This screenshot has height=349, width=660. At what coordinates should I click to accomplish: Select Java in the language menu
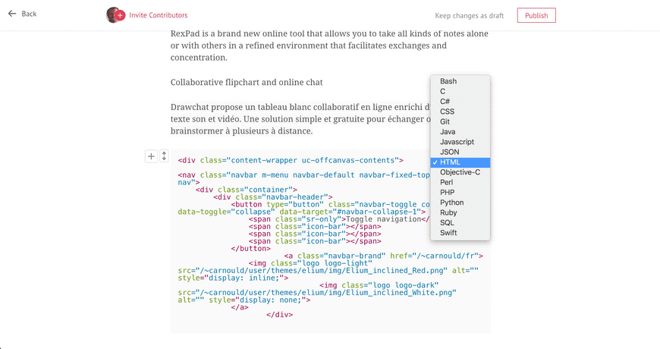point(460,132)
